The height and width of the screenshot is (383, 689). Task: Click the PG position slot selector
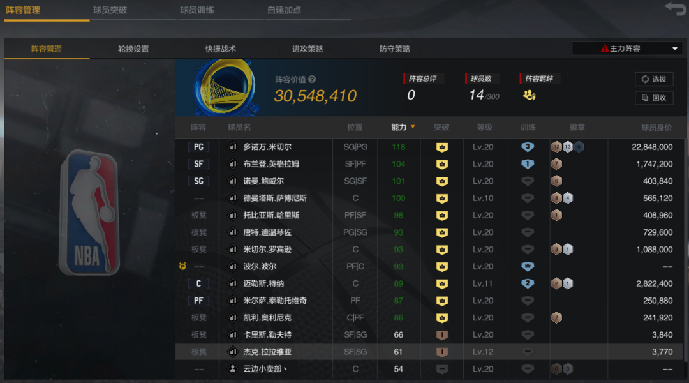(198, 147)
